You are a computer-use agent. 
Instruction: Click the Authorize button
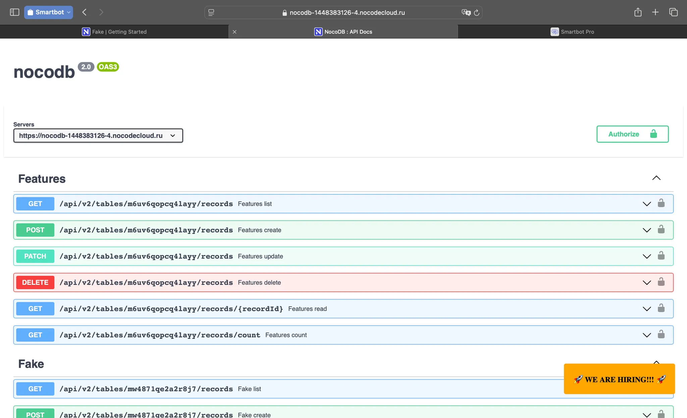point(632,134)
